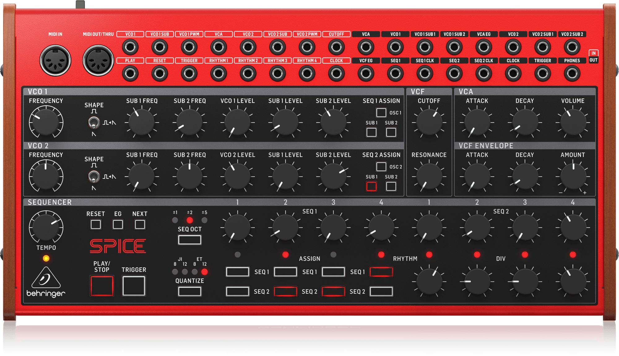Hit the PLAY/STOP button
619x356 pixels.
pos(102,286)
